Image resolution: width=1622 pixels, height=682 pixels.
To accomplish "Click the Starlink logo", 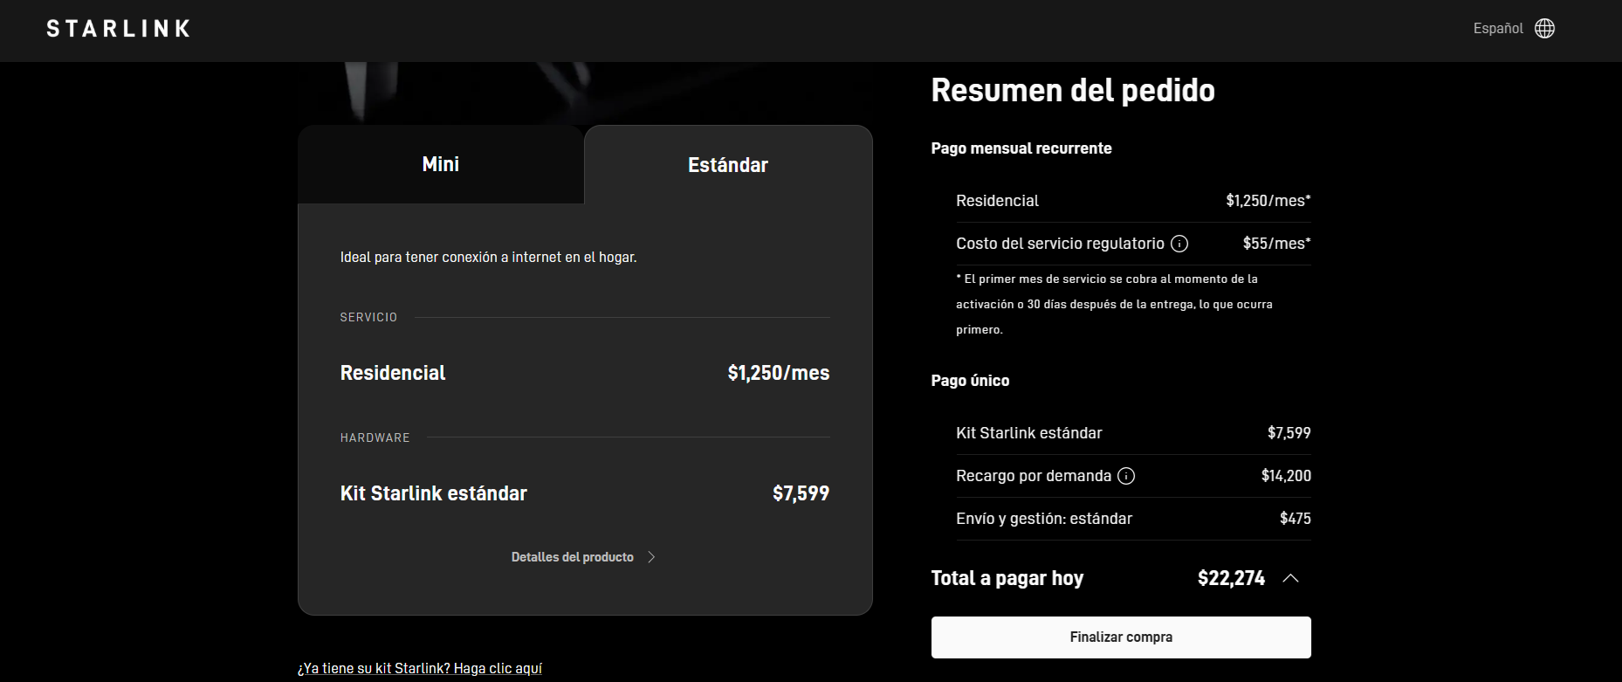I will pos(118,29).
